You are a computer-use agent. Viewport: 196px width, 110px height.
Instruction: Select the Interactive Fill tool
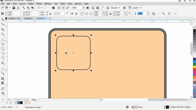coord(2,93)
